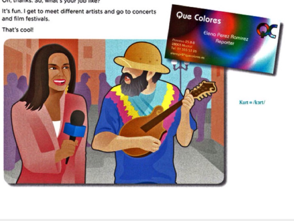
Task: Select the name Elena Perez Ramirez
Action: (x=226, y=36)
